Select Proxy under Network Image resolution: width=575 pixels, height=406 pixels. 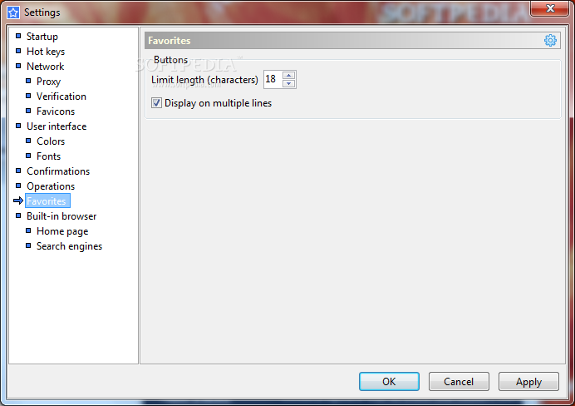(48, 82)
